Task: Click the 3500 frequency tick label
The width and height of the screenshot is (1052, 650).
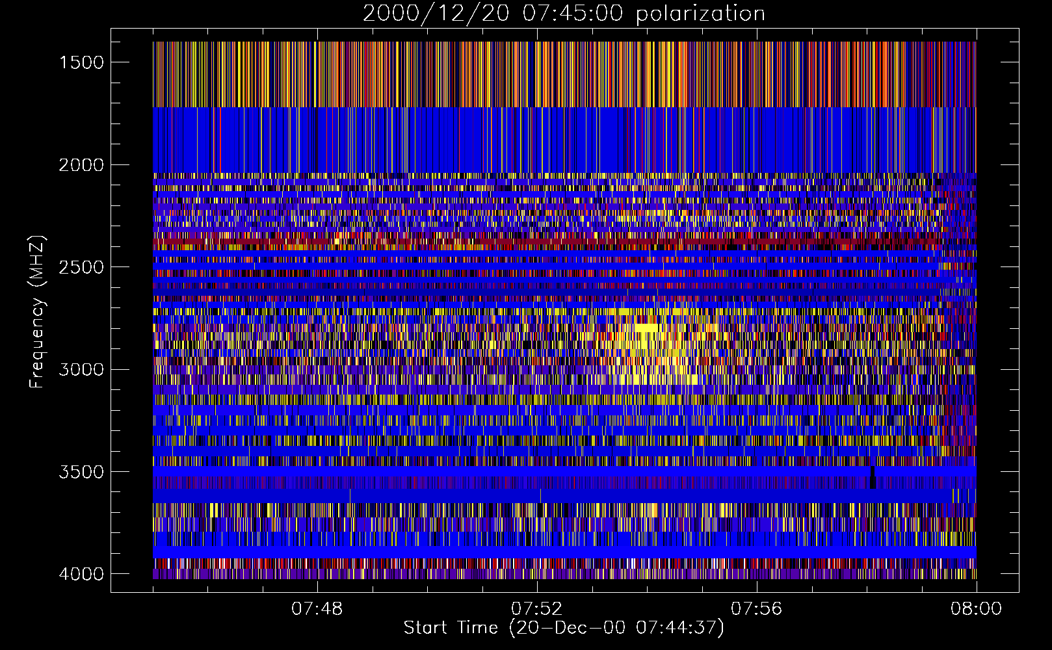Action: 81,472
